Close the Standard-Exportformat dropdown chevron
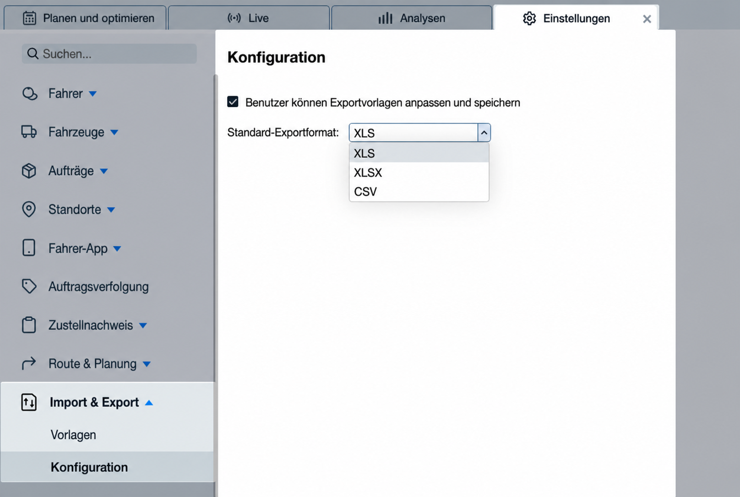 [x=484, y=133]
